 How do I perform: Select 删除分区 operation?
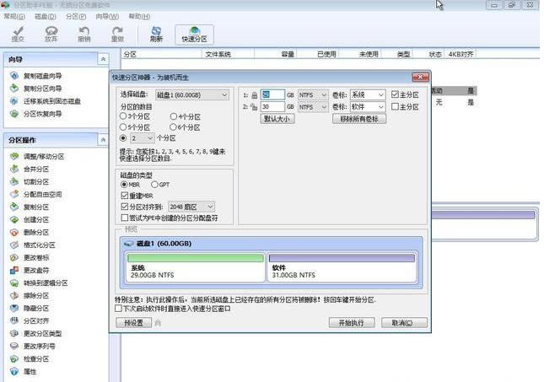click(x=36, y=233)
